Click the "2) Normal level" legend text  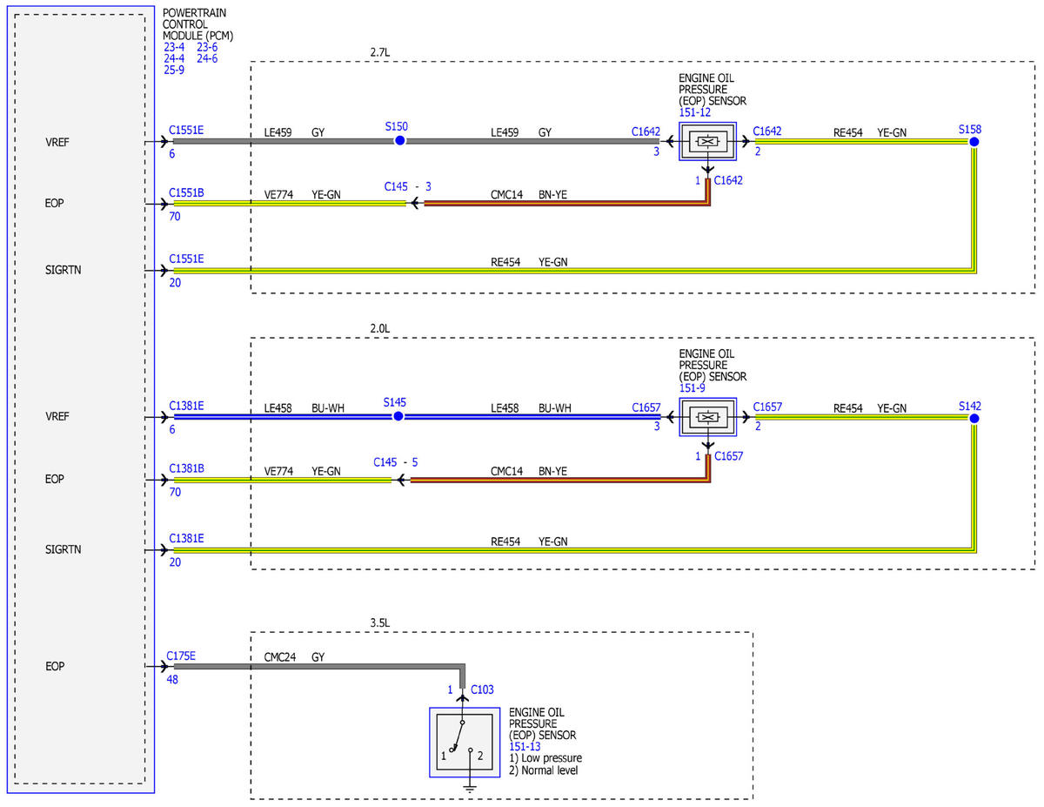(544, 770)
